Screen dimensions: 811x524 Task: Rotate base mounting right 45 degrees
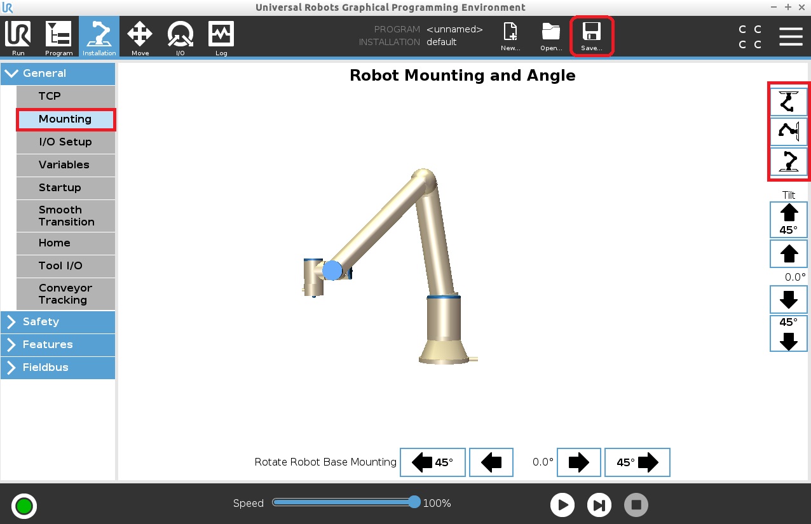point(637,462)
